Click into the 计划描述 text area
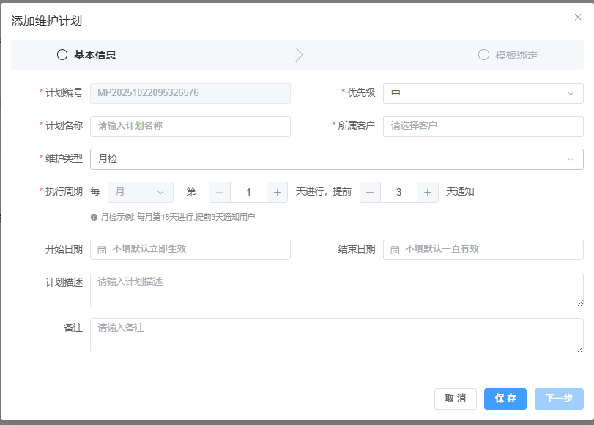This screenshot has width=594, height=425. coord(336,289)
